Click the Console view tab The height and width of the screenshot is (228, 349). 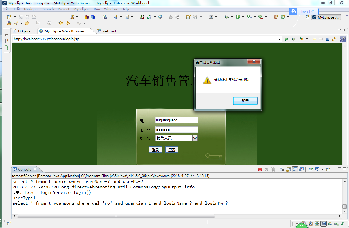(x=25, y=169)
